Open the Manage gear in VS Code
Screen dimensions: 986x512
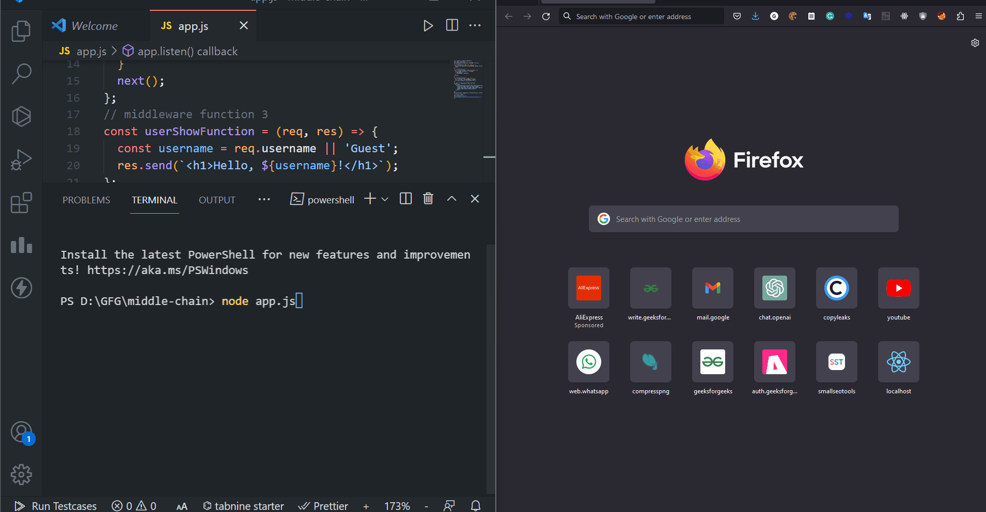click(x=21, y=474)
